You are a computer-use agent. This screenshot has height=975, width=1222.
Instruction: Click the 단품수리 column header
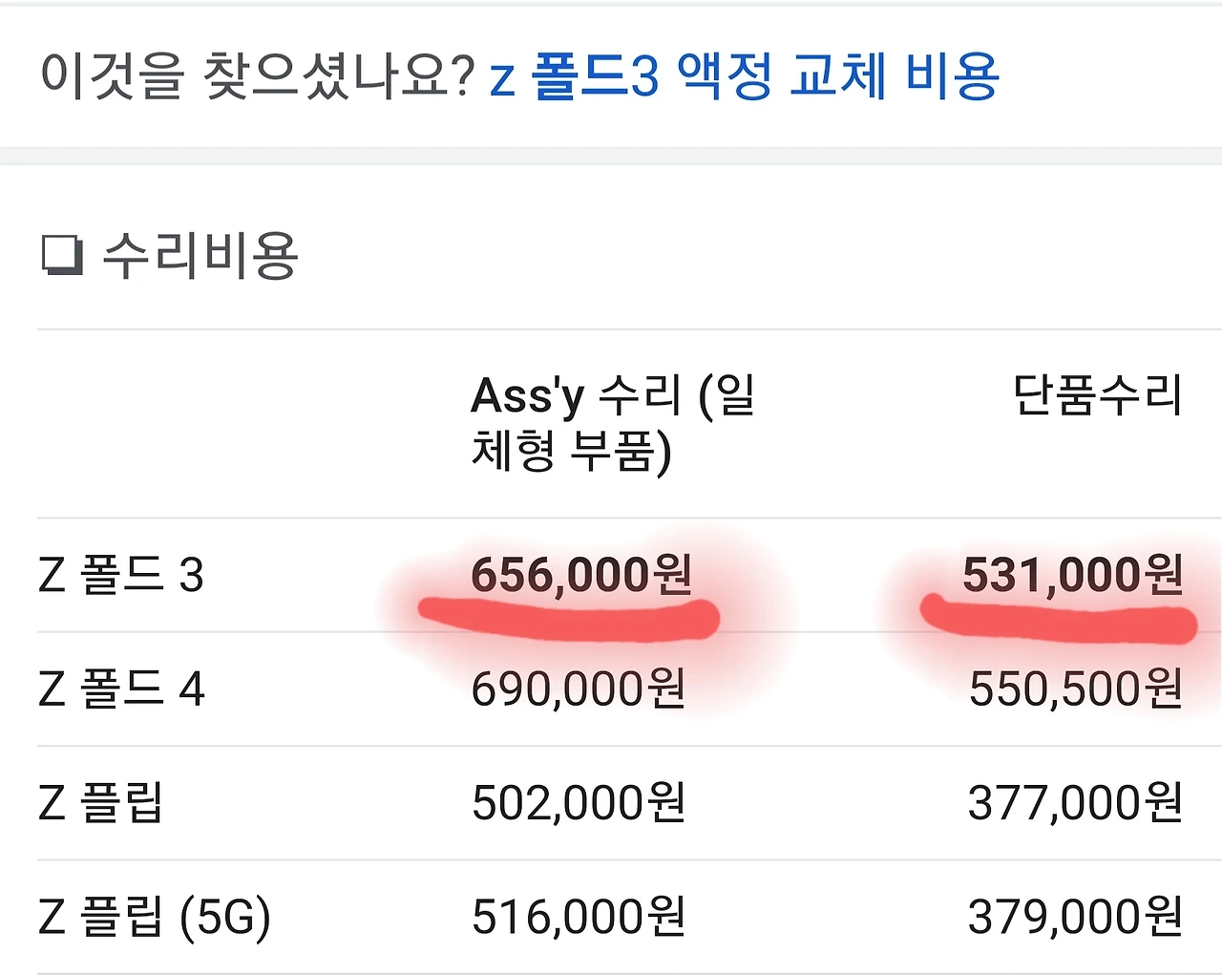click(x=1098, y=395)
